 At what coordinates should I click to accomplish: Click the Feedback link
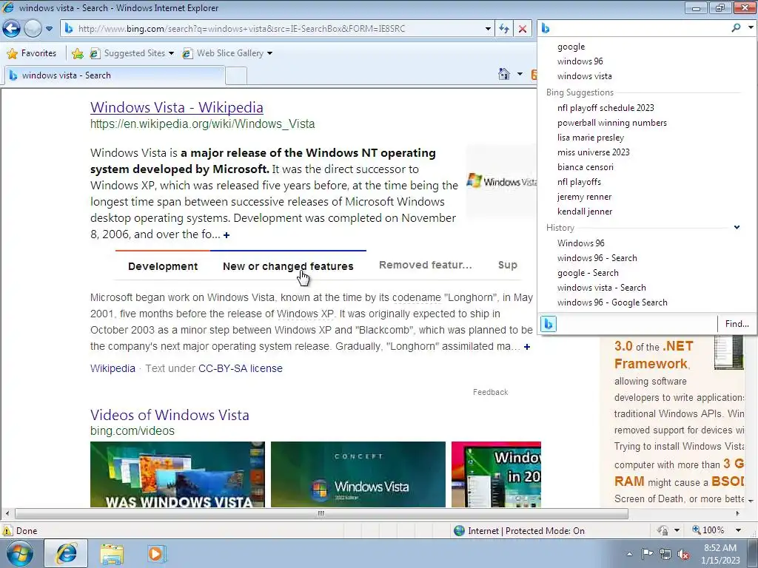pos(490,392)
